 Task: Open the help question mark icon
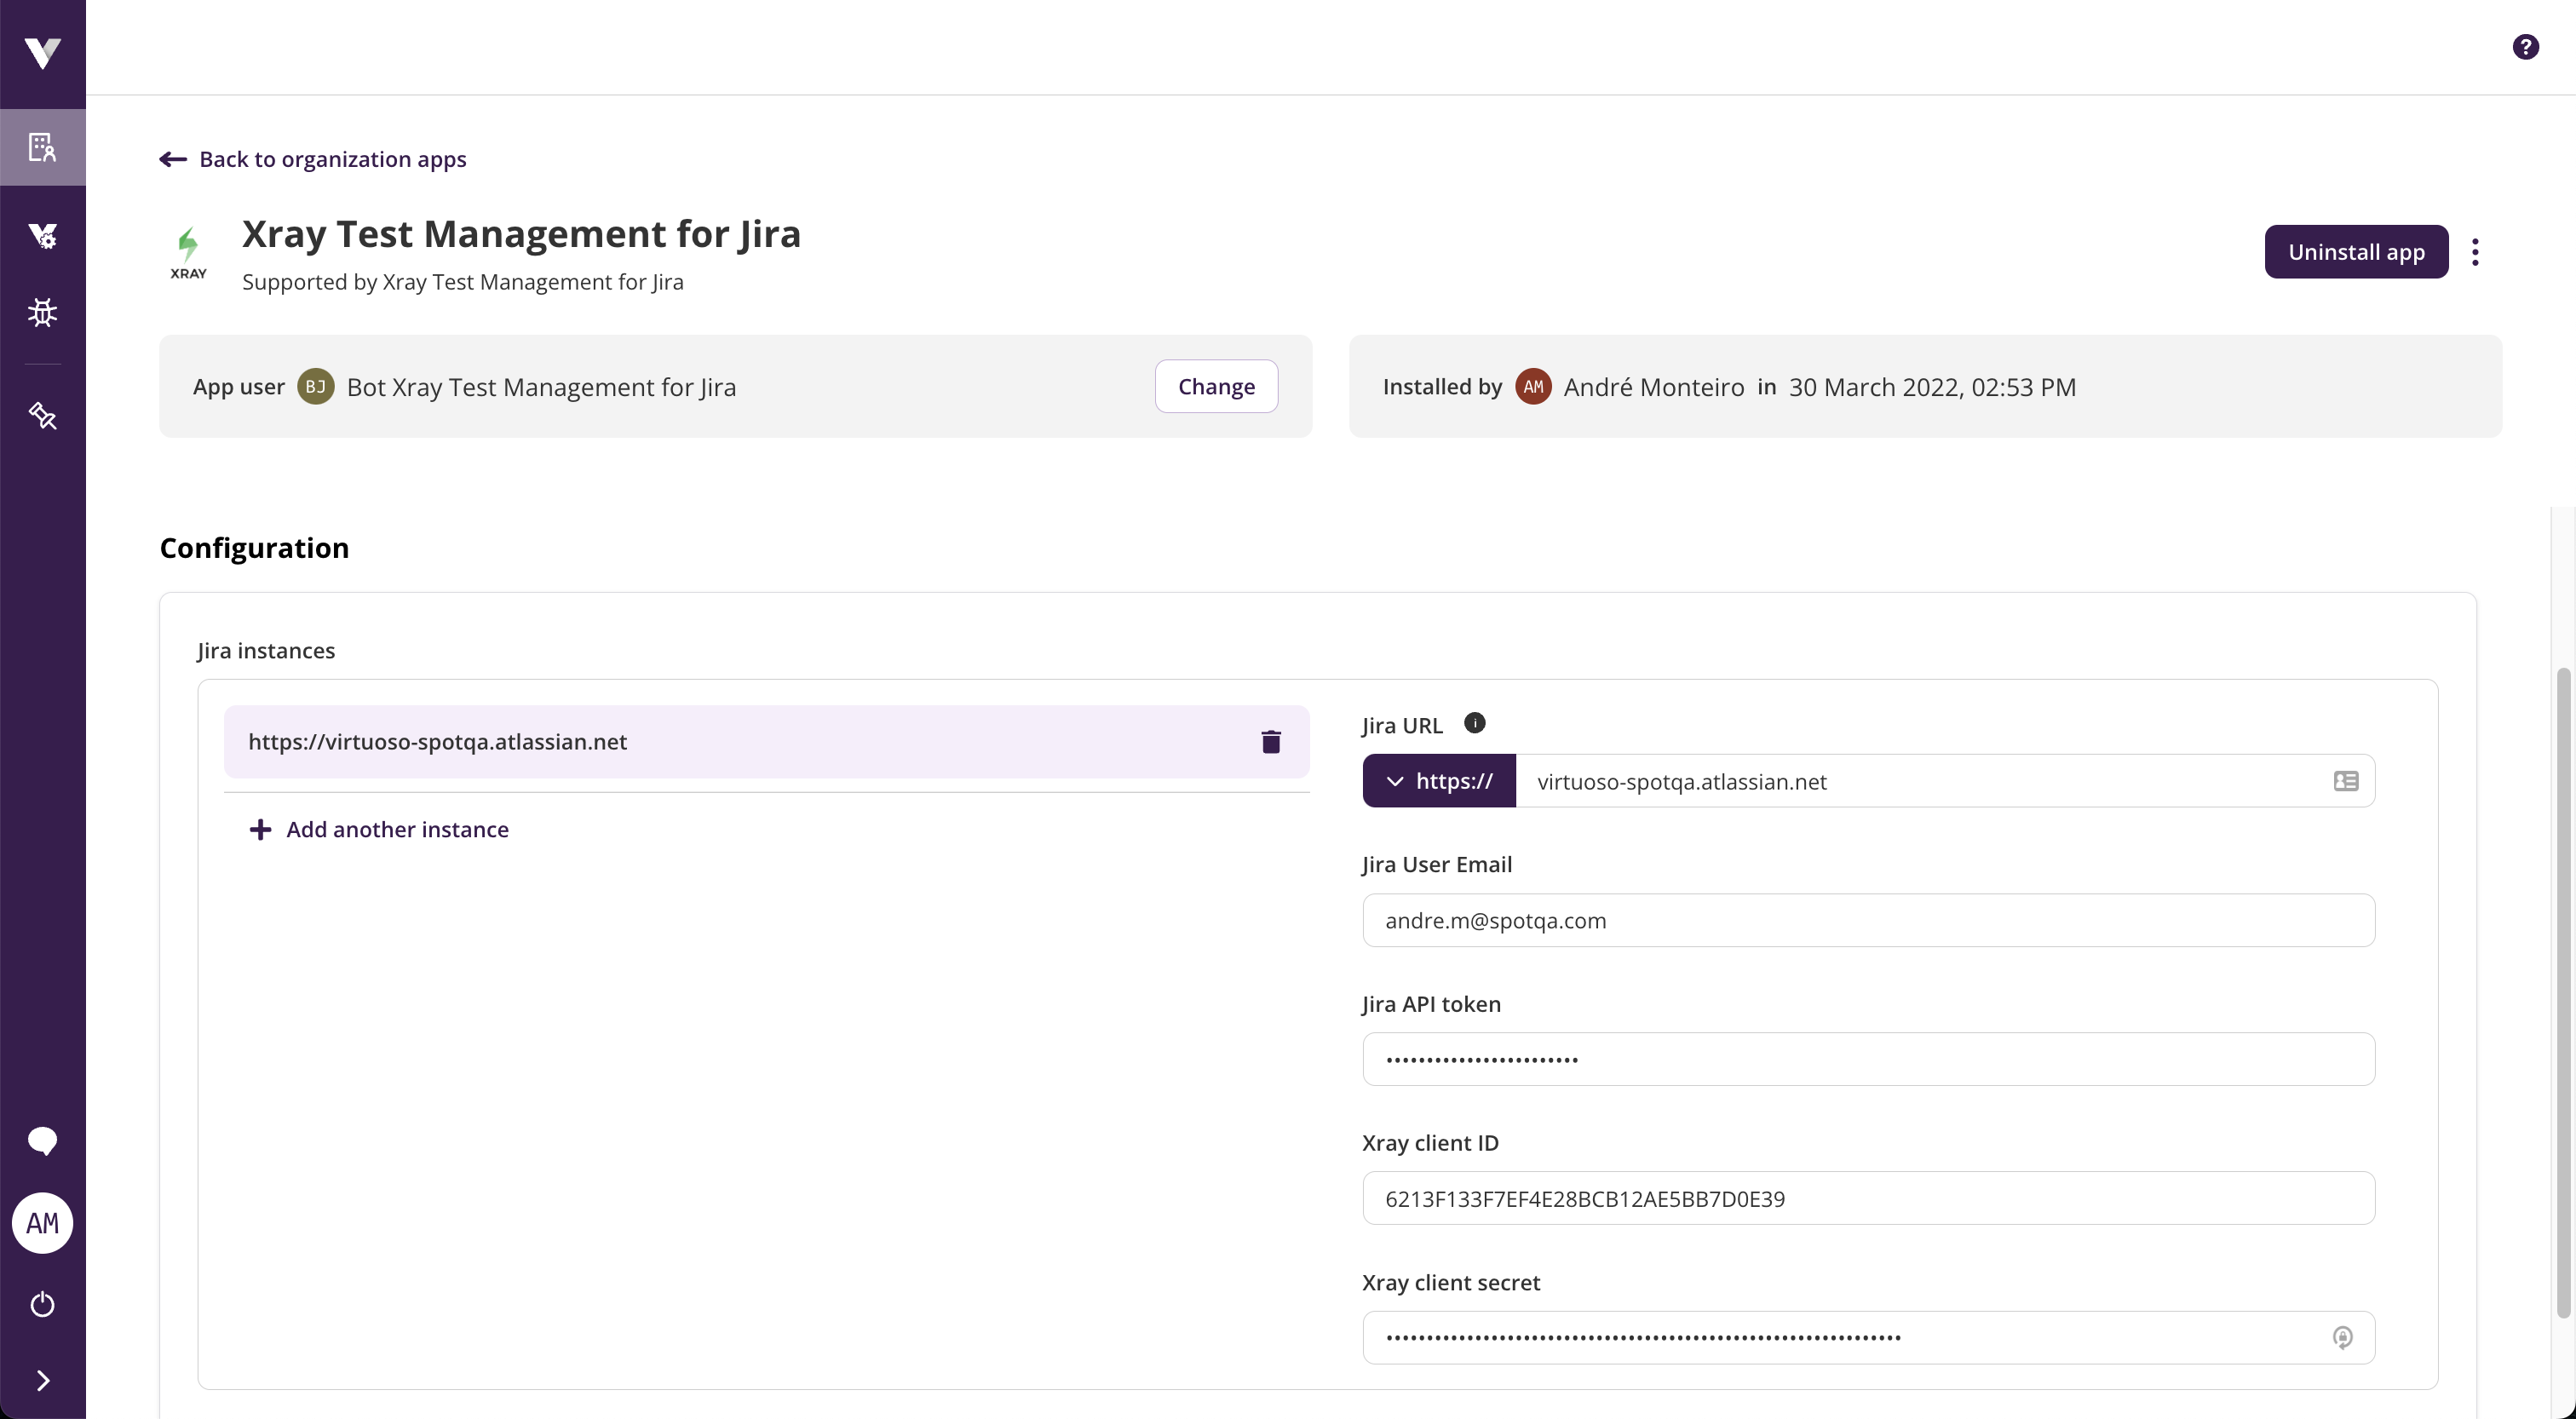click(2525, 47)
